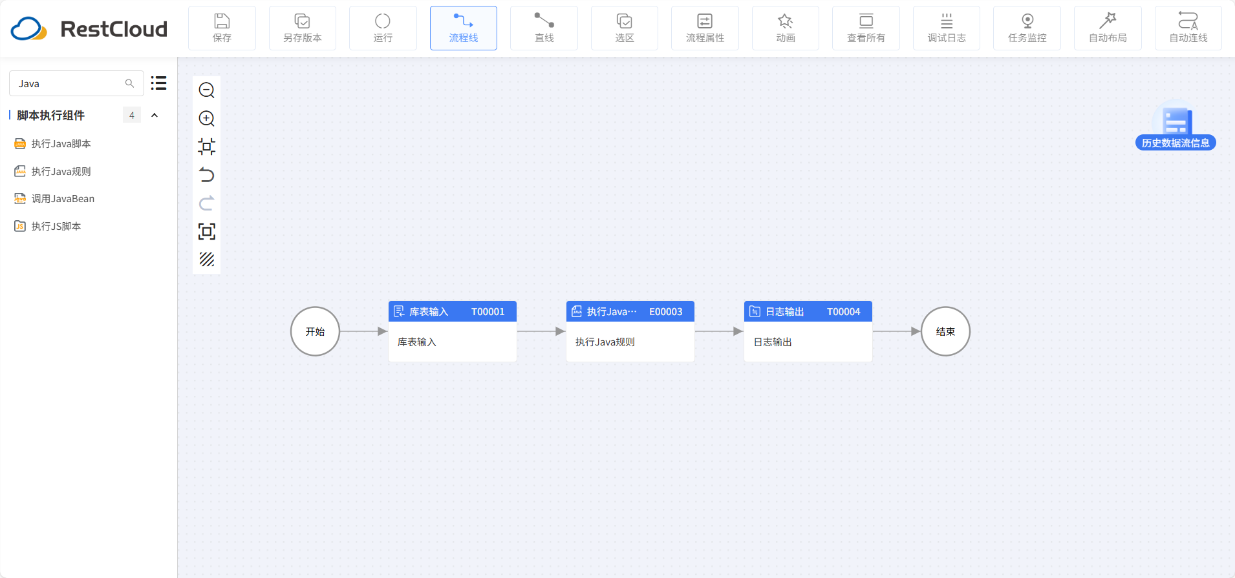Click the fullscreen frame icon
The width and height of the screenshot is (1235, 578).
207,231
